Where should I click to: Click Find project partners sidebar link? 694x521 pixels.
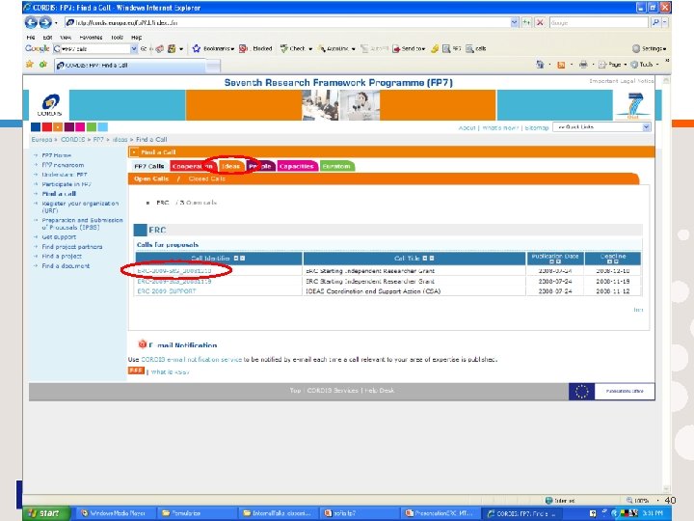click(x=71, y=247)
